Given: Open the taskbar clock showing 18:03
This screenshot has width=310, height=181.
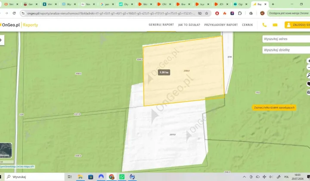Looking at the screenshot, I should pos(298,177).
